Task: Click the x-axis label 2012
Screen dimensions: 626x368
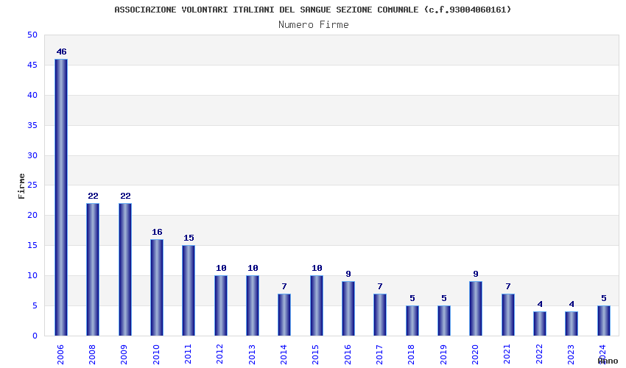Action: tap(220, 355)
